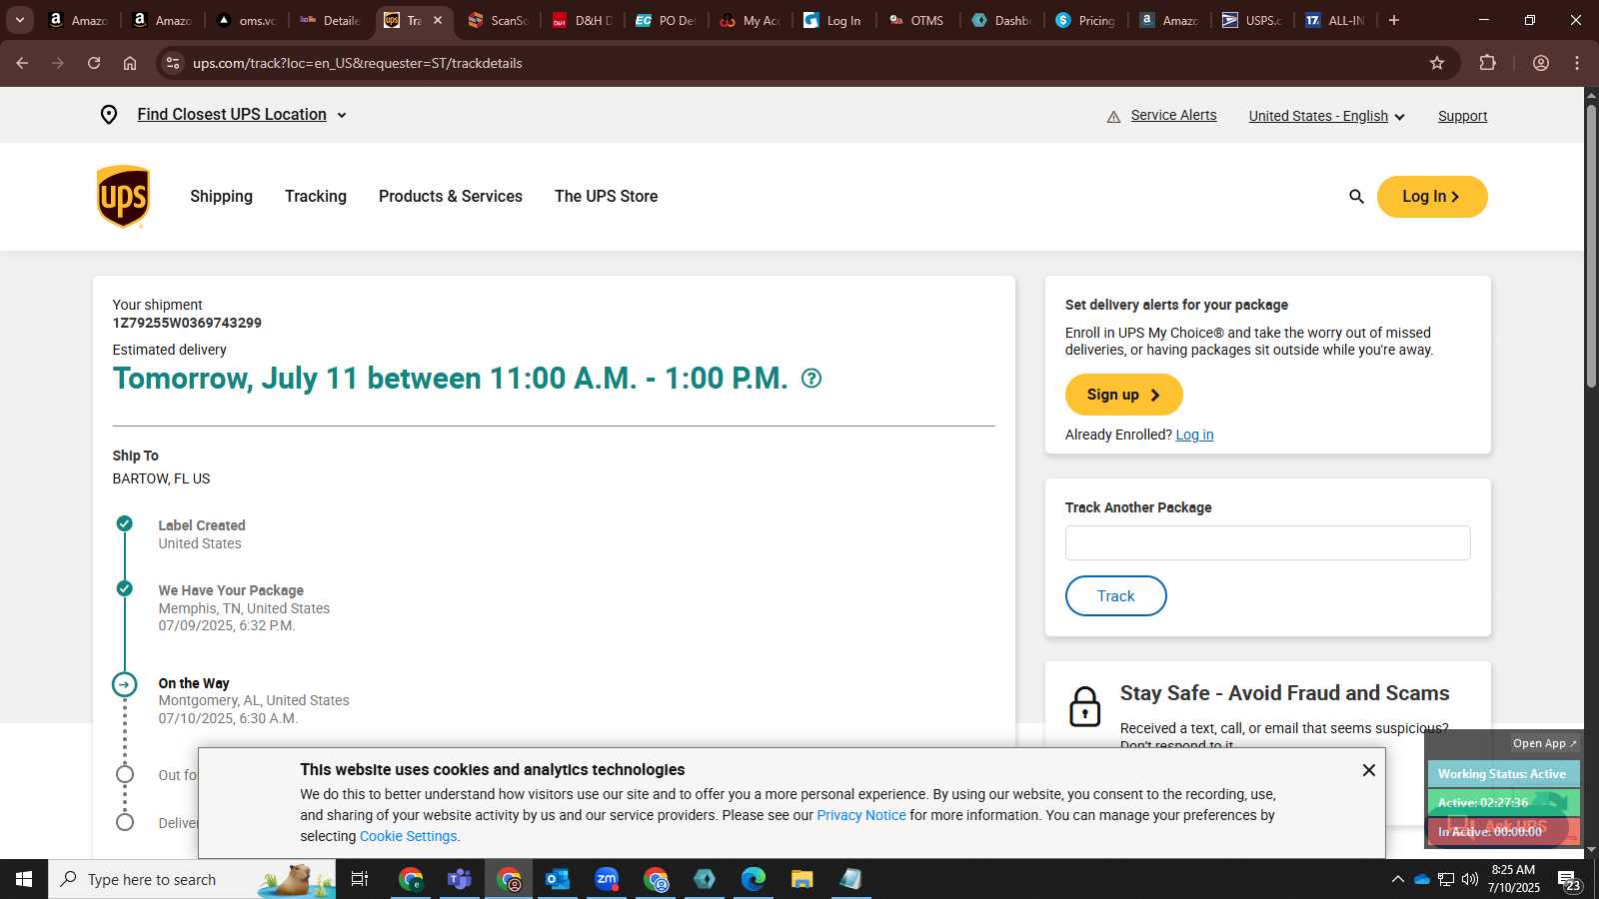1599x899 pixels.
Task: Open Chrome's three-dot menu
Action: tap(1577, 63)
